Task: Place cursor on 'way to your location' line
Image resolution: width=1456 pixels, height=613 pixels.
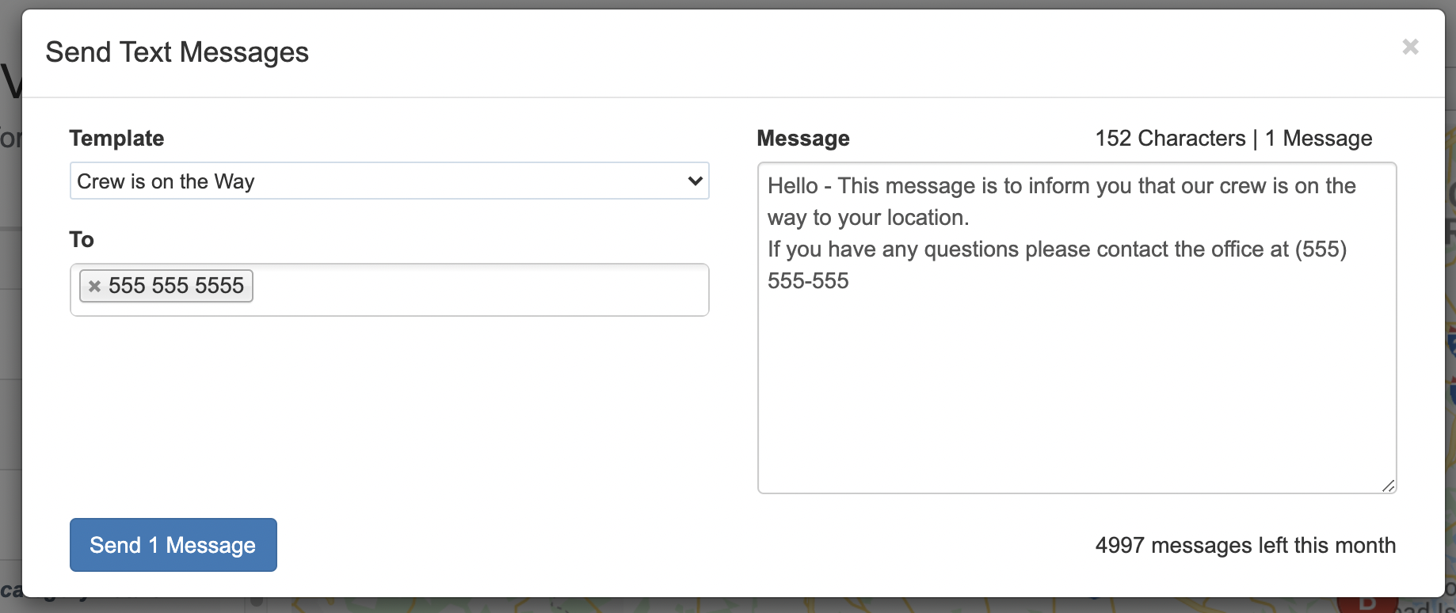Action: click(x=868, y=218)
